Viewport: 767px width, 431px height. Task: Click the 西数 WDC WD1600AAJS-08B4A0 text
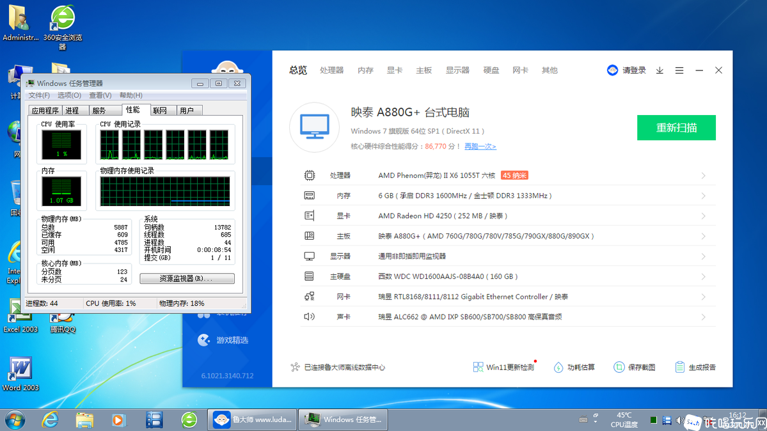[x=431, y=276]
